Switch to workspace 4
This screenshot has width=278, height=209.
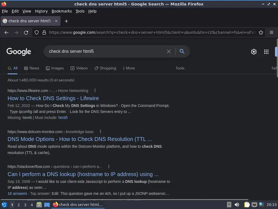coord(32,205)
